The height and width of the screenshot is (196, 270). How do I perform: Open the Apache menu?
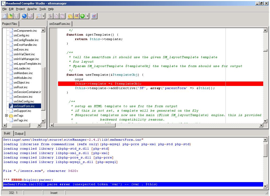32,9
